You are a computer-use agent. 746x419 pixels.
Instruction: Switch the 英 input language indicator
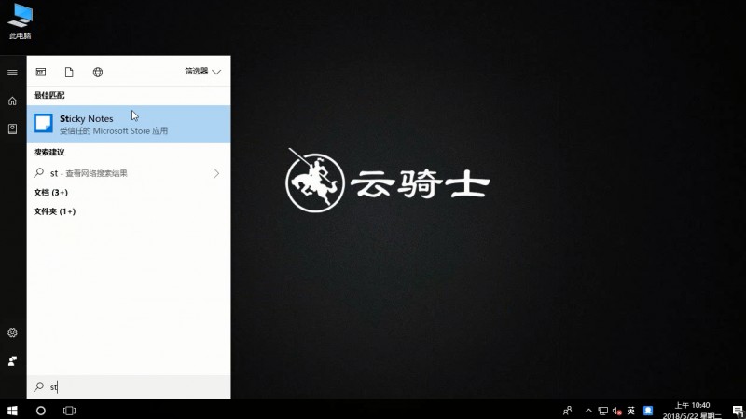coord(631,411)
